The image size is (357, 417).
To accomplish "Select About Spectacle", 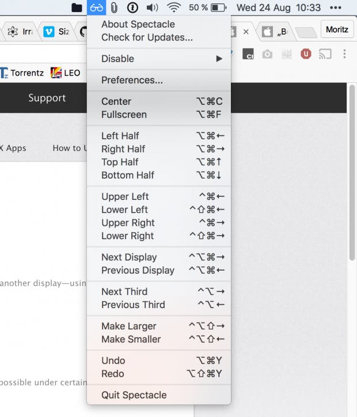I will coord(159,24).
